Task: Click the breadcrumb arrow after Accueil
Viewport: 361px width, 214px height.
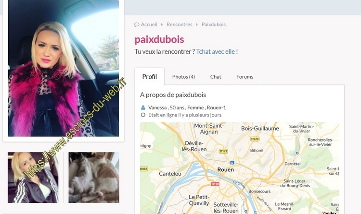Action: tap(162, 24)
